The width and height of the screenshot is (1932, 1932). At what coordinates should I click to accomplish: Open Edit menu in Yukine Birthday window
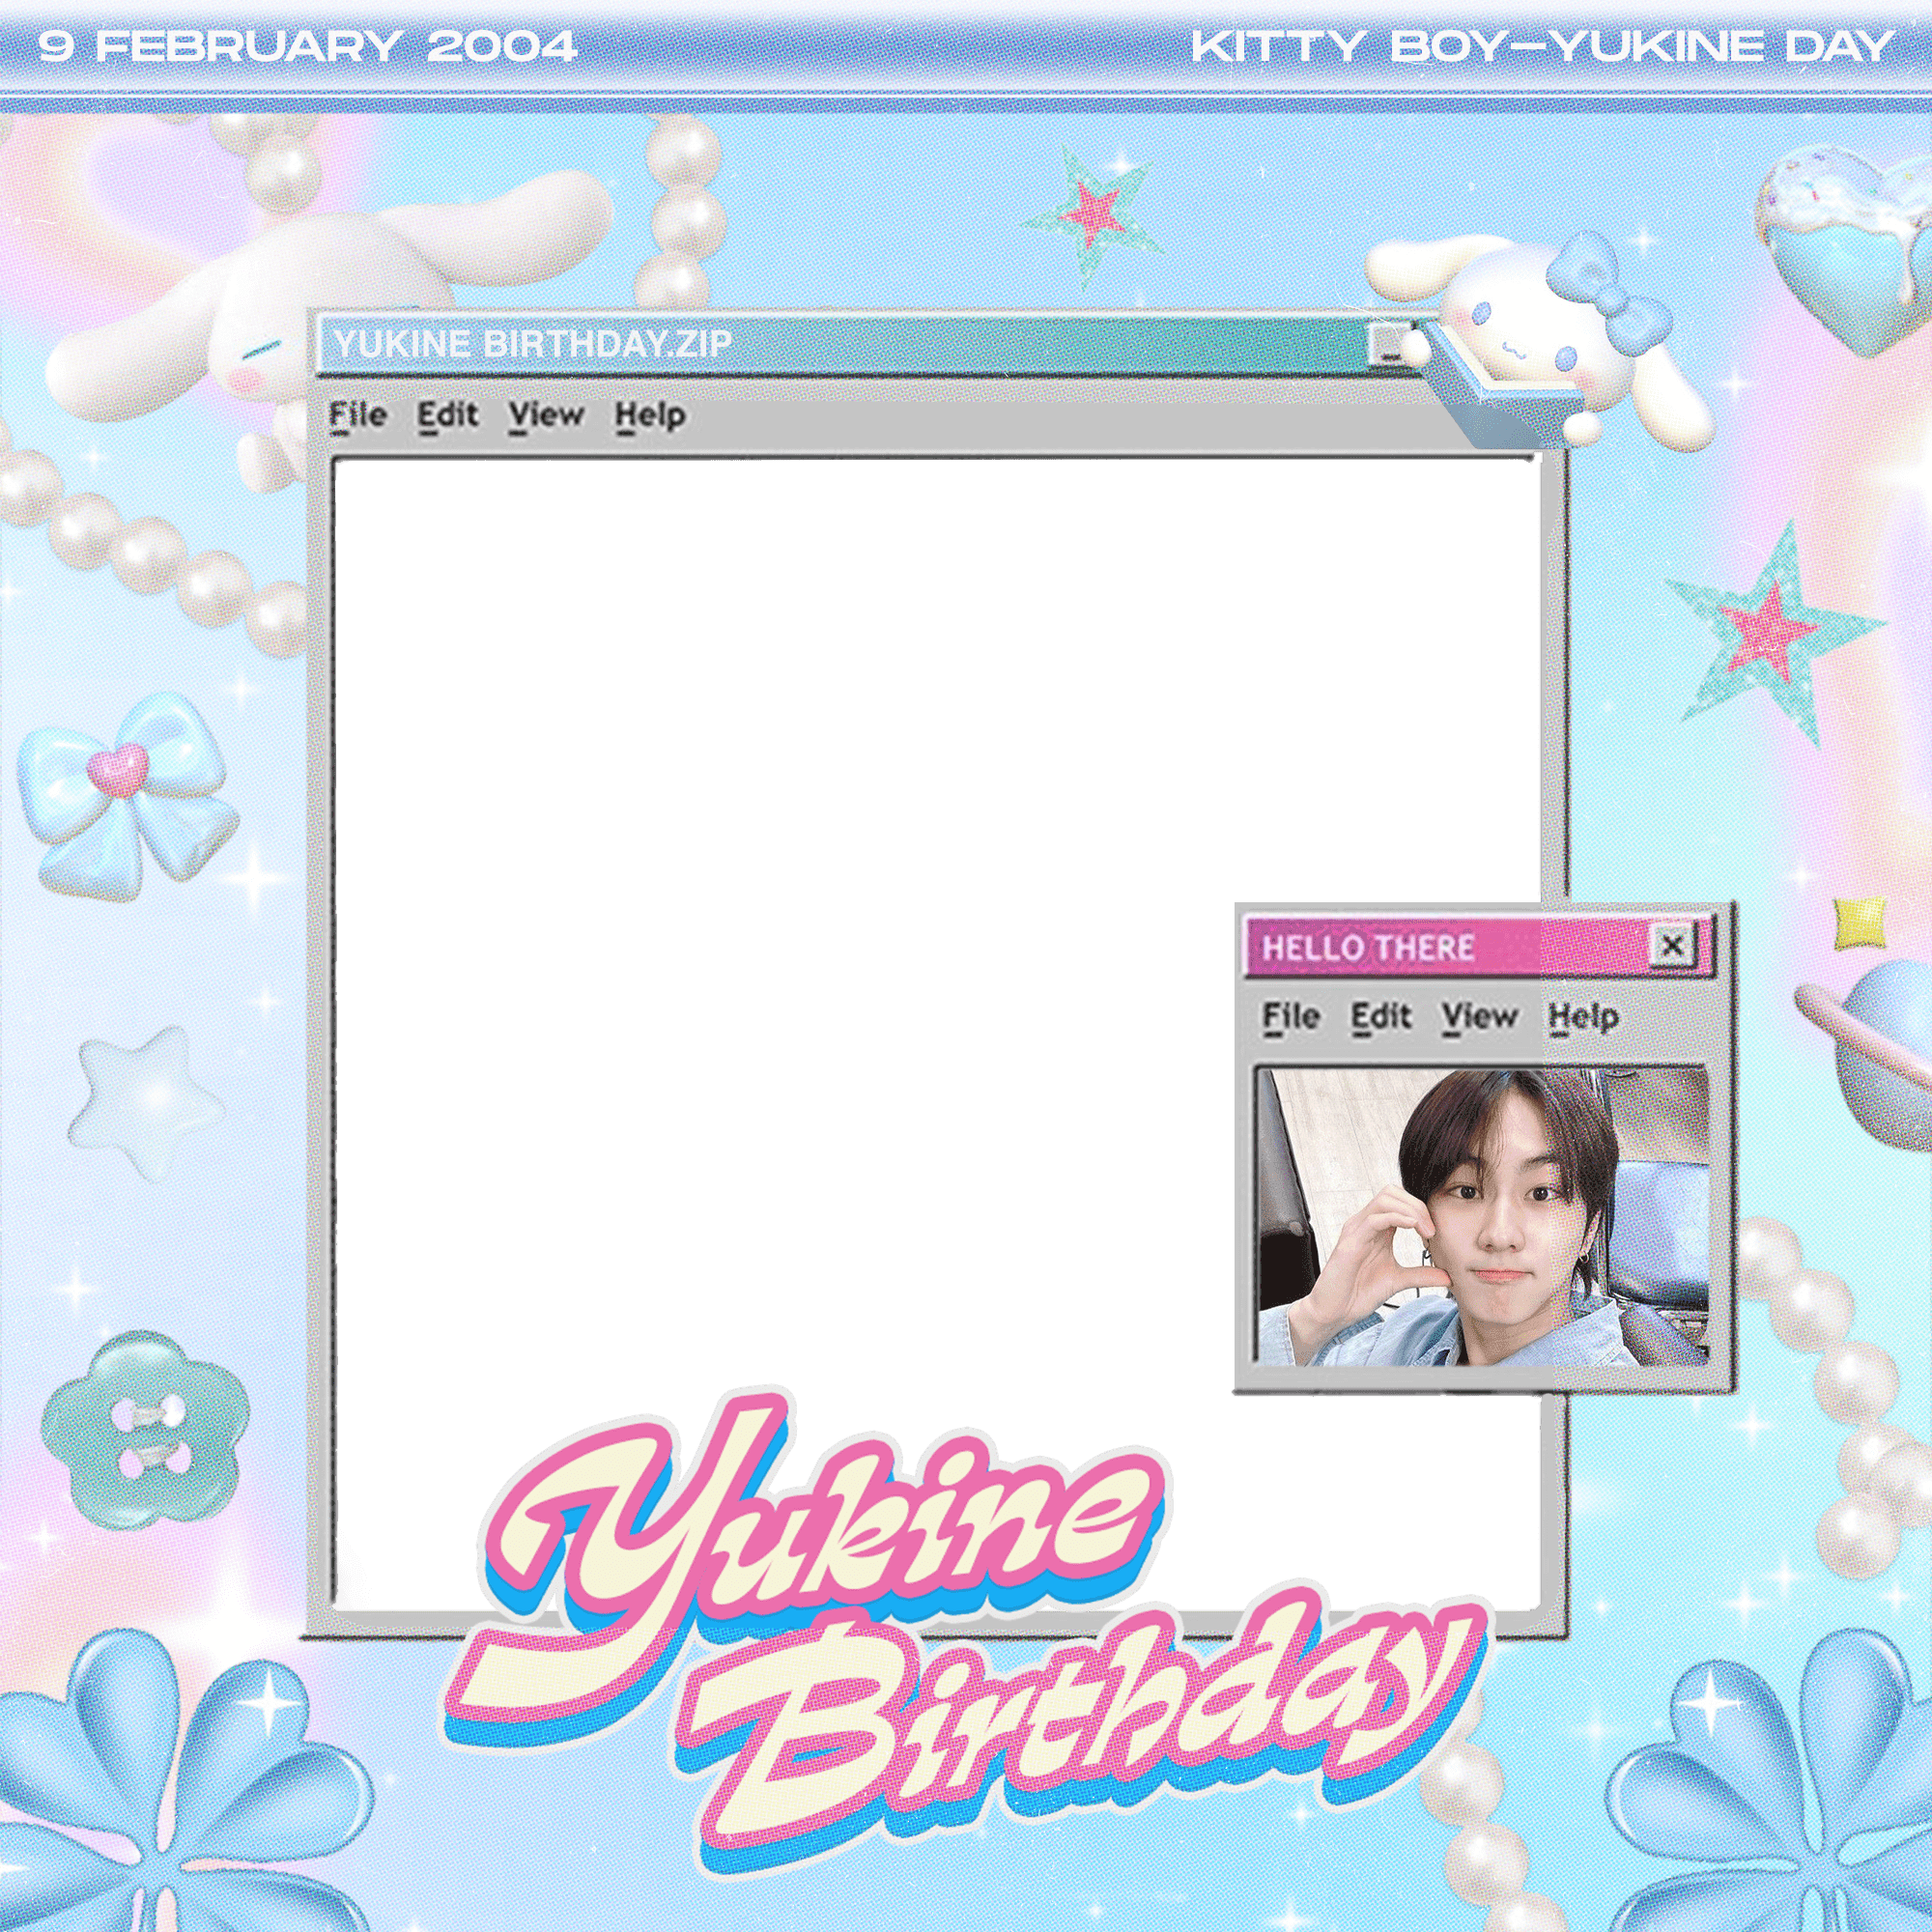(448, 415)
